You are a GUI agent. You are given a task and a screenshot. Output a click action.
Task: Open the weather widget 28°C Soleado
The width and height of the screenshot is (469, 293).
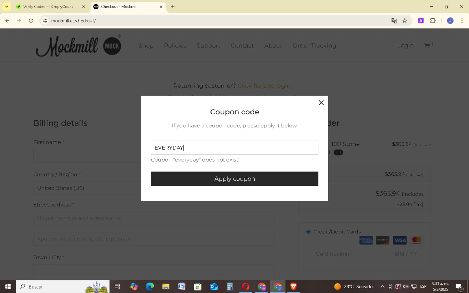point(353,286)
